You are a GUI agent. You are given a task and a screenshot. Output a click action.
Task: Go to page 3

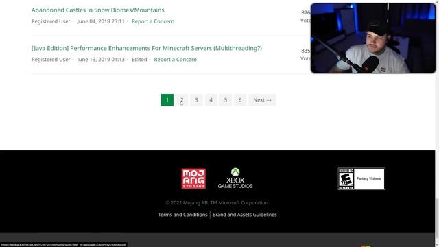point(196,100)
